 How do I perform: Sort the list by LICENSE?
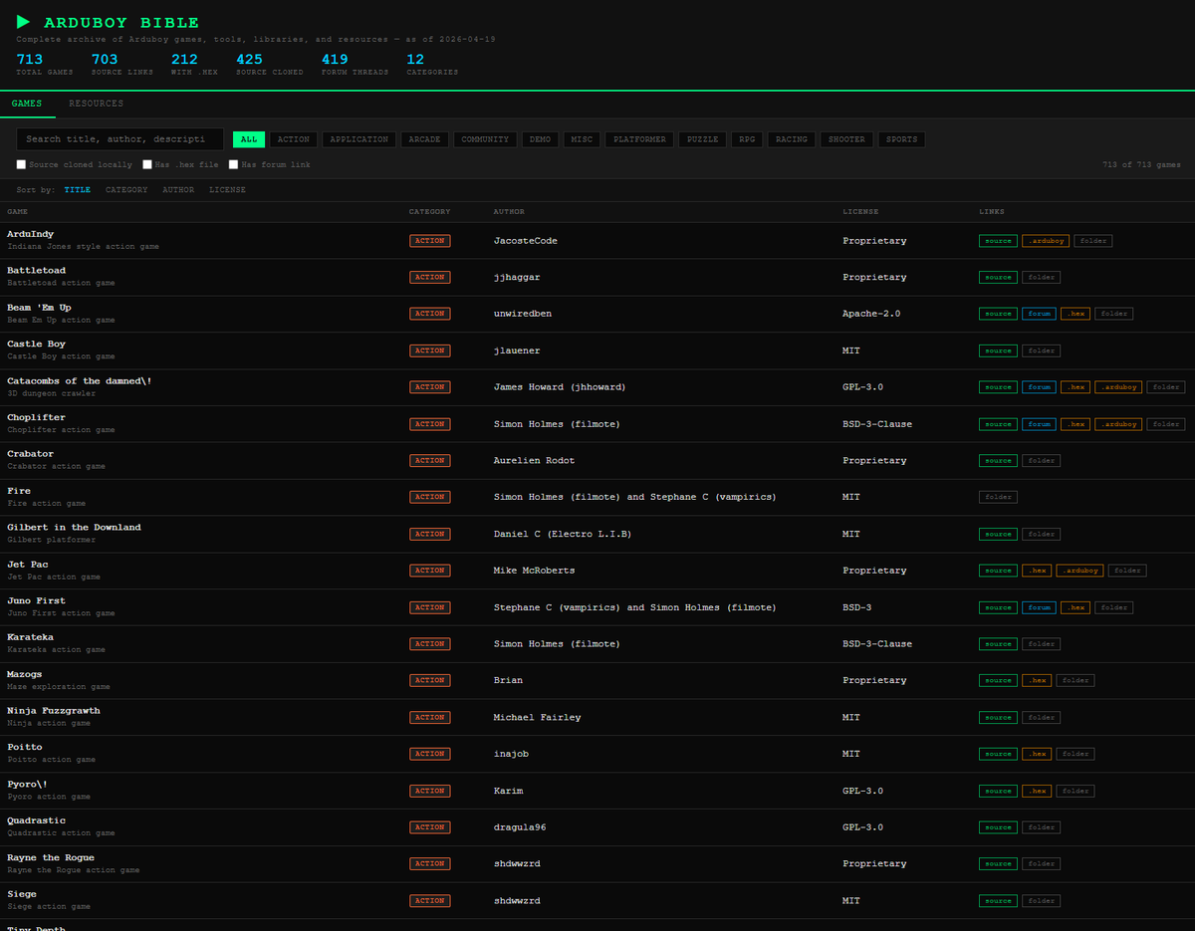227,189
